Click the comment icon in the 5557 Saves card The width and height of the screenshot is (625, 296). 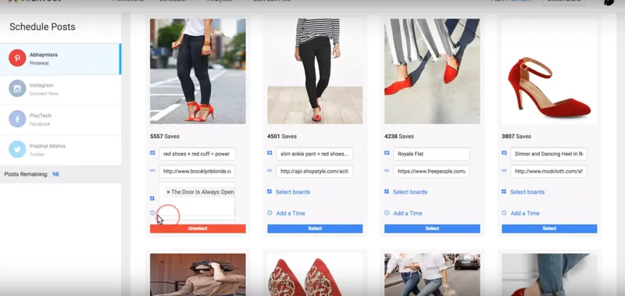click(x=152, y=153)
